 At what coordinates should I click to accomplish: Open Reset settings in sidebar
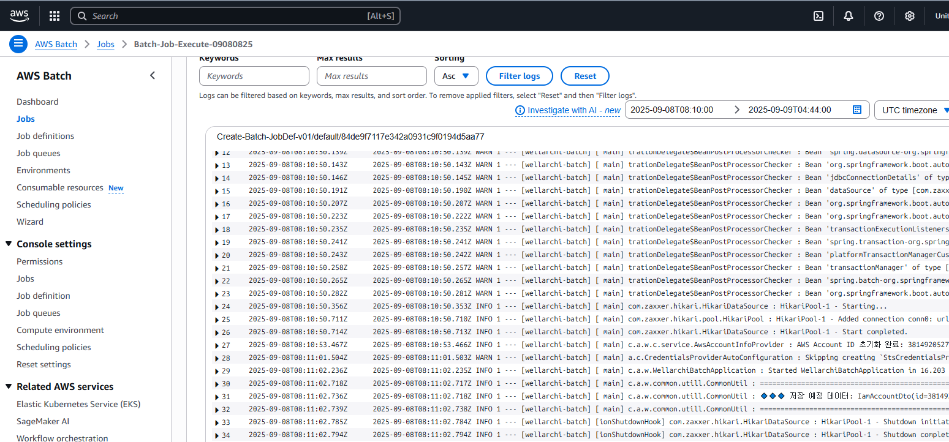click(x=43, y=364)
